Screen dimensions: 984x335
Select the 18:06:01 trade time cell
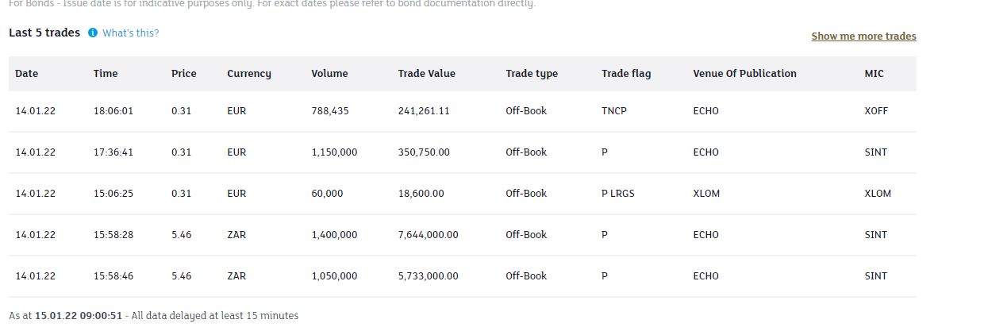[x=113, y=111]
